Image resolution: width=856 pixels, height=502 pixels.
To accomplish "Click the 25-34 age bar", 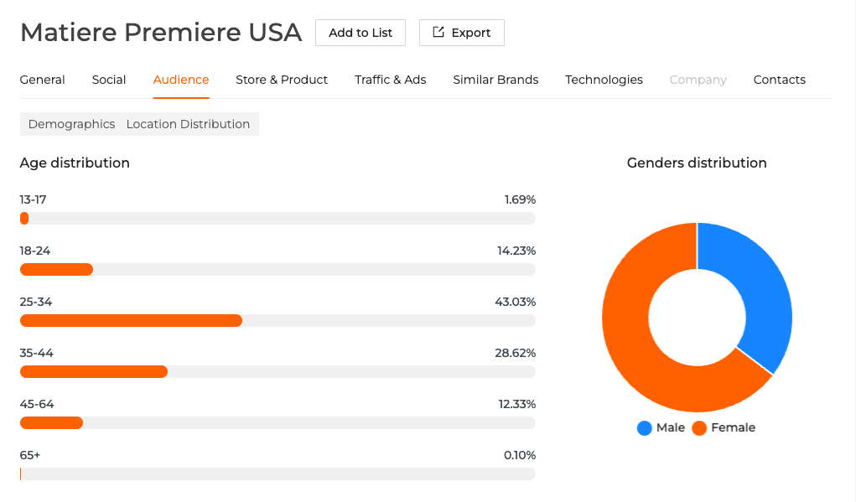I will (131, 320).
